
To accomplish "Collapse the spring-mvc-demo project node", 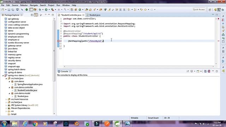I will tap(3, 75).
